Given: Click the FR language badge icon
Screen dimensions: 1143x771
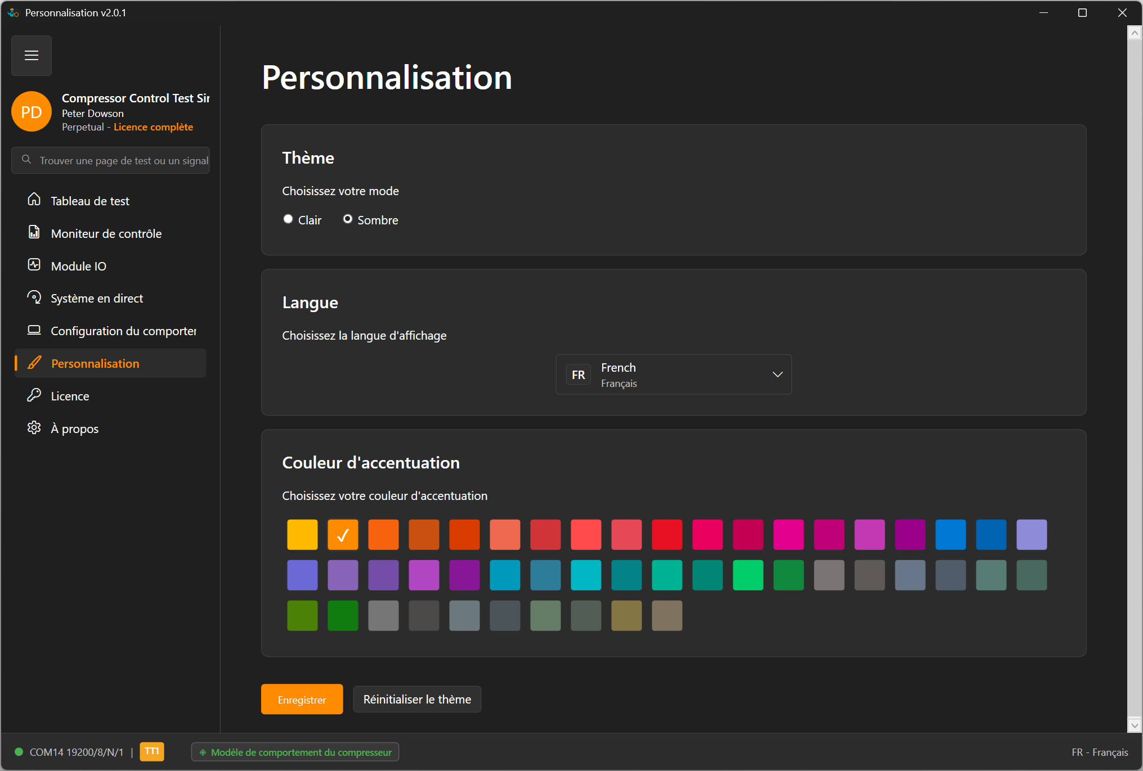Looking at the screenshot, I should (x=579, y=375).
